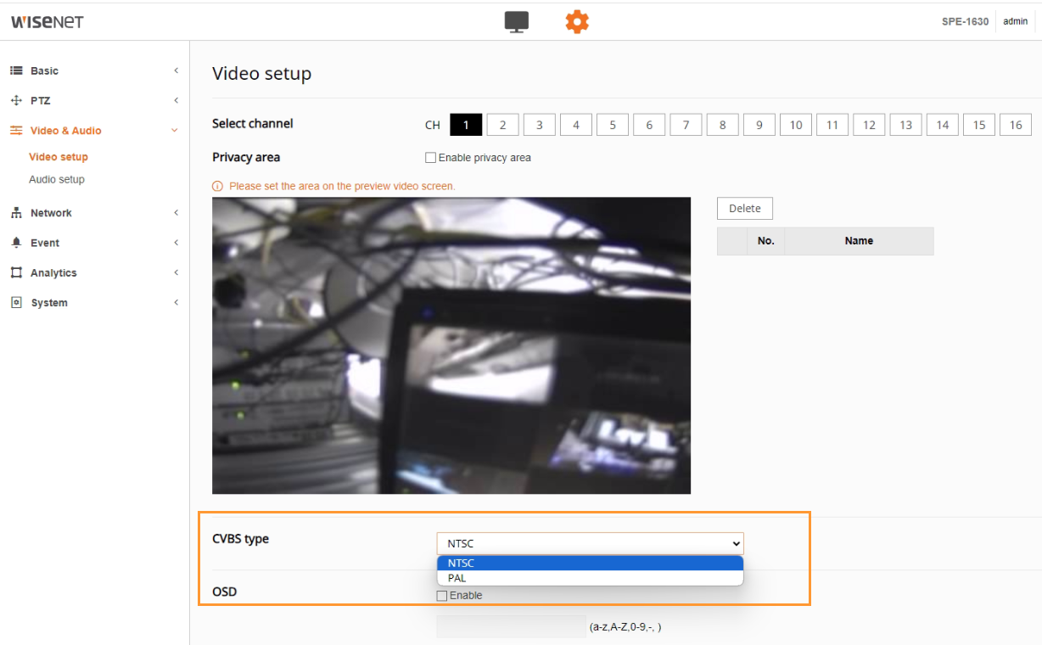This screenshot has width=1042, height=645.
Task: Click the PTZ crosshair icon
Action: coord(15,100)
